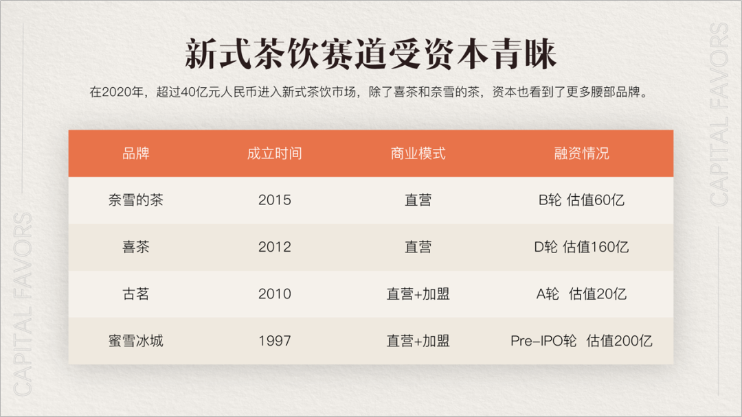Viewport: 742px width, 417px height.
Task: Select the 喜茶 brand cell
Action: (136, 246)
